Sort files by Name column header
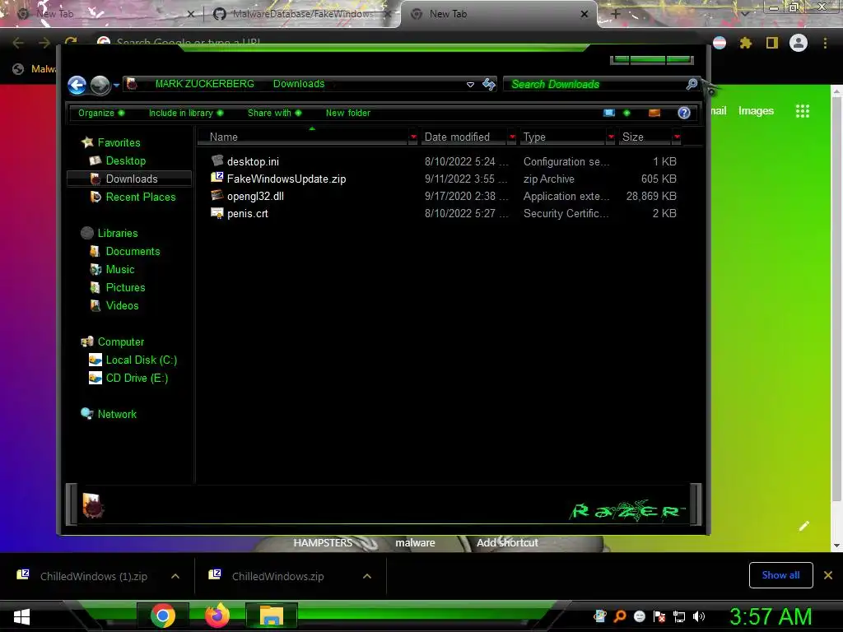 pos(304,137)
